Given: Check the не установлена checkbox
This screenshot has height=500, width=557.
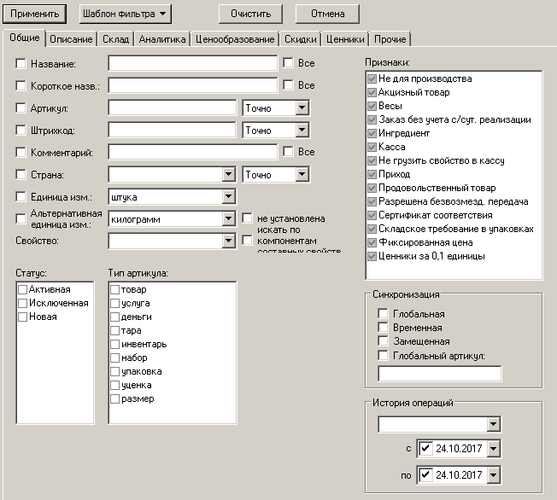Looking at the screenshot, I should [247, 218].
